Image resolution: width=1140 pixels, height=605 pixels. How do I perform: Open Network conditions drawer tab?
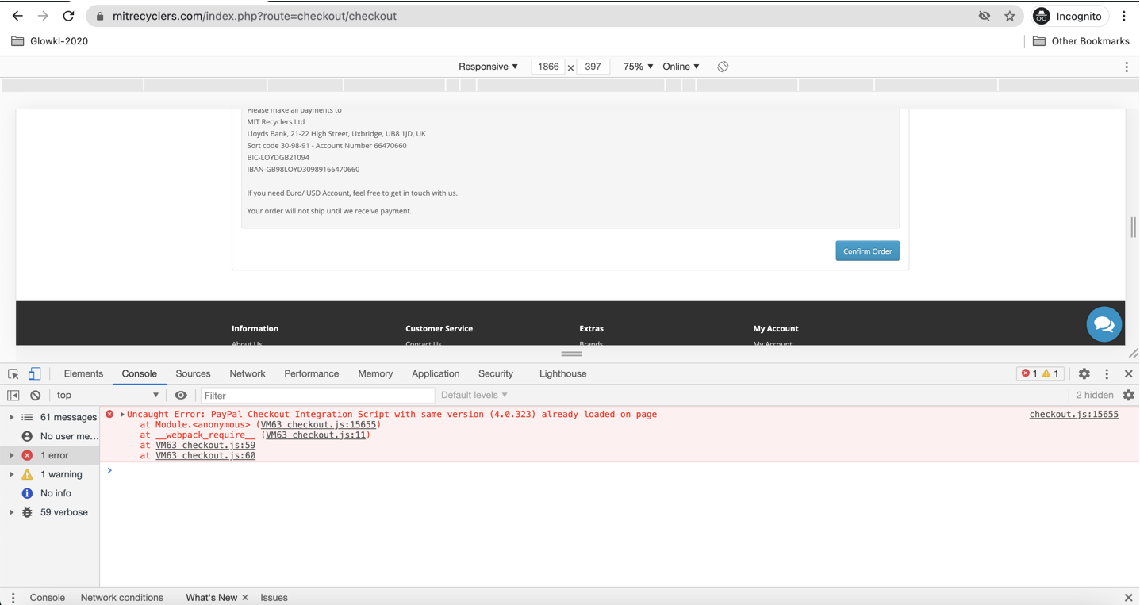(x=122, y=598)
